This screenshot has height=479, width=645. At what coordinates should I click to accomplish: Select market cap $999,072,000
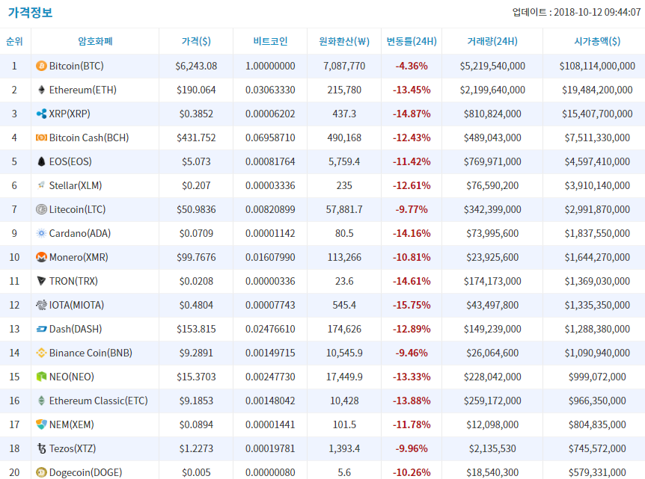coord(597,377)
